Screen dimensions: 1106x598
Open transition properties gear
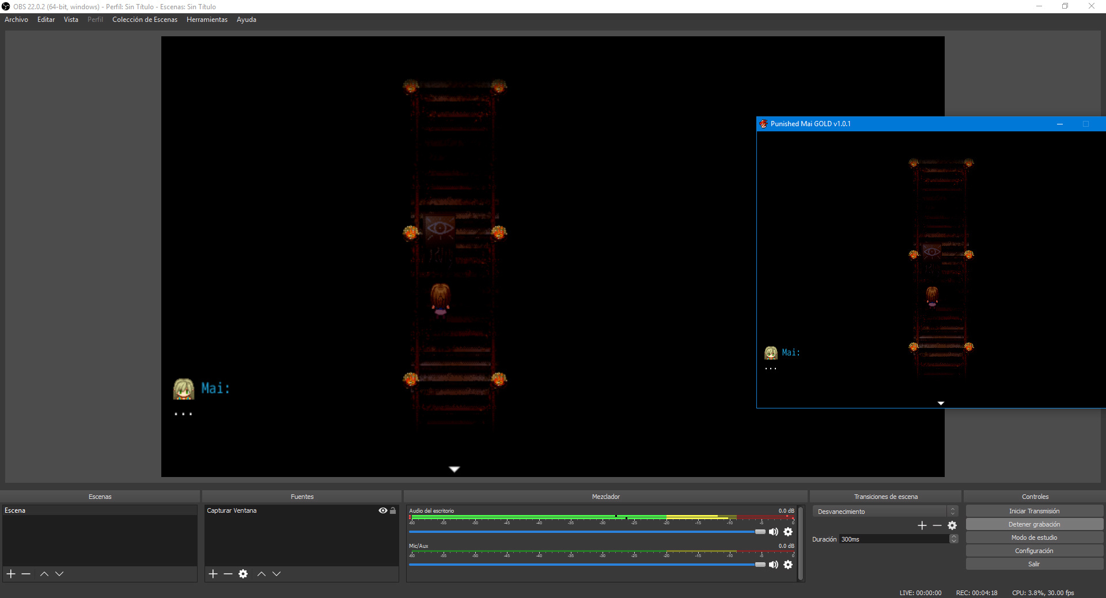pyautogui.click(x=952, y=525)
